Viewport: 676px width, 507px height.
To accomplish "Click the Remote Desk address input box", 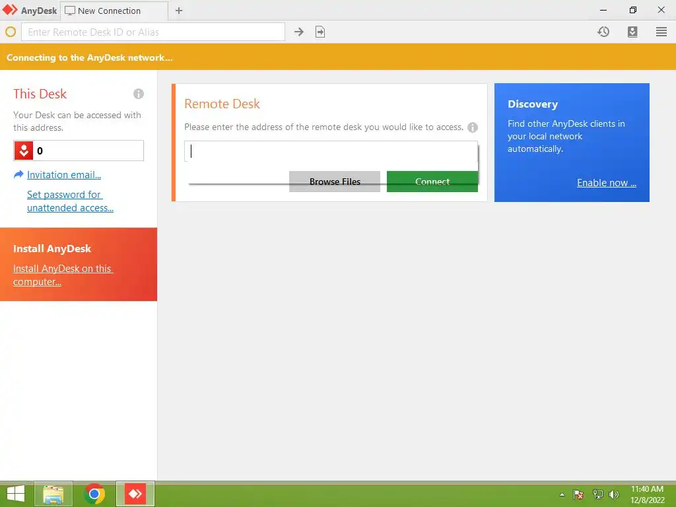I will [x=331, y=151].
